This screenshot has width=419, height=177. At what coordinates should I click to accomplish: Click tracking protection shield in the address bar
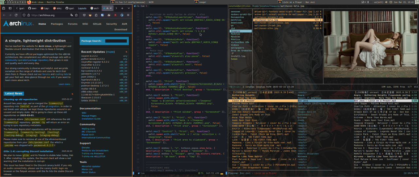pyautogui.click(x=24, y=15)
